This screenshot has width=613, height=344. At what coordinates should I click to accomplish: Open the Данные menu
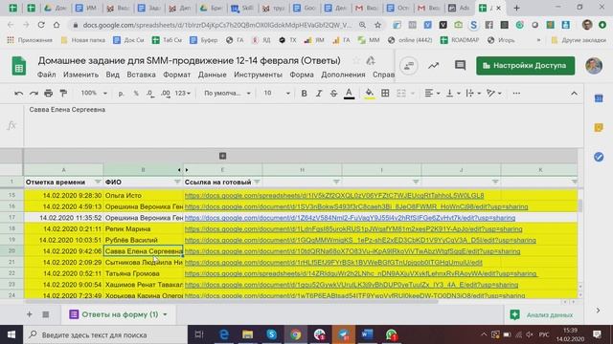(x=212, y=75)
